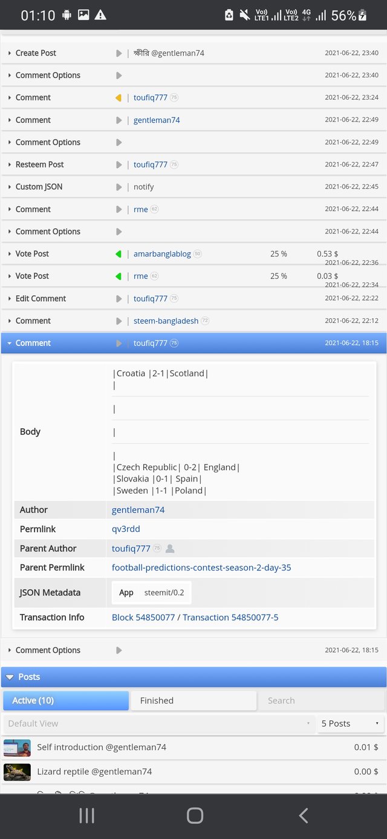Click the 0.03 $ vote value
This screenshot has width=387, height=839.
coord(328,276)
